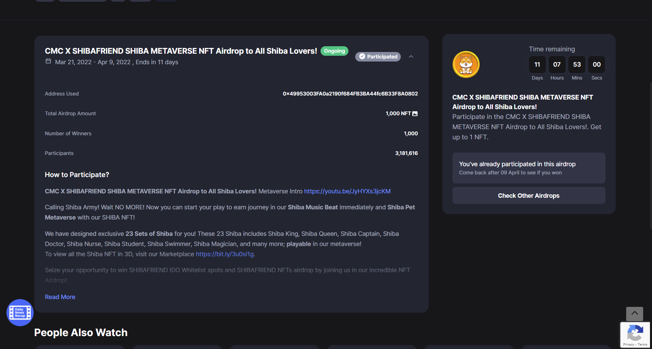This screenshot has height=349, width=652.
Task: Click the Number of Winners value 1,000
Action: tap(411, 134)
